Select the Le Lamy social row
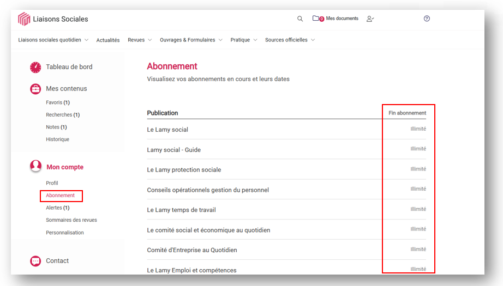The height and width of the screenshot is (286, 503). click(x=286, y=130)
